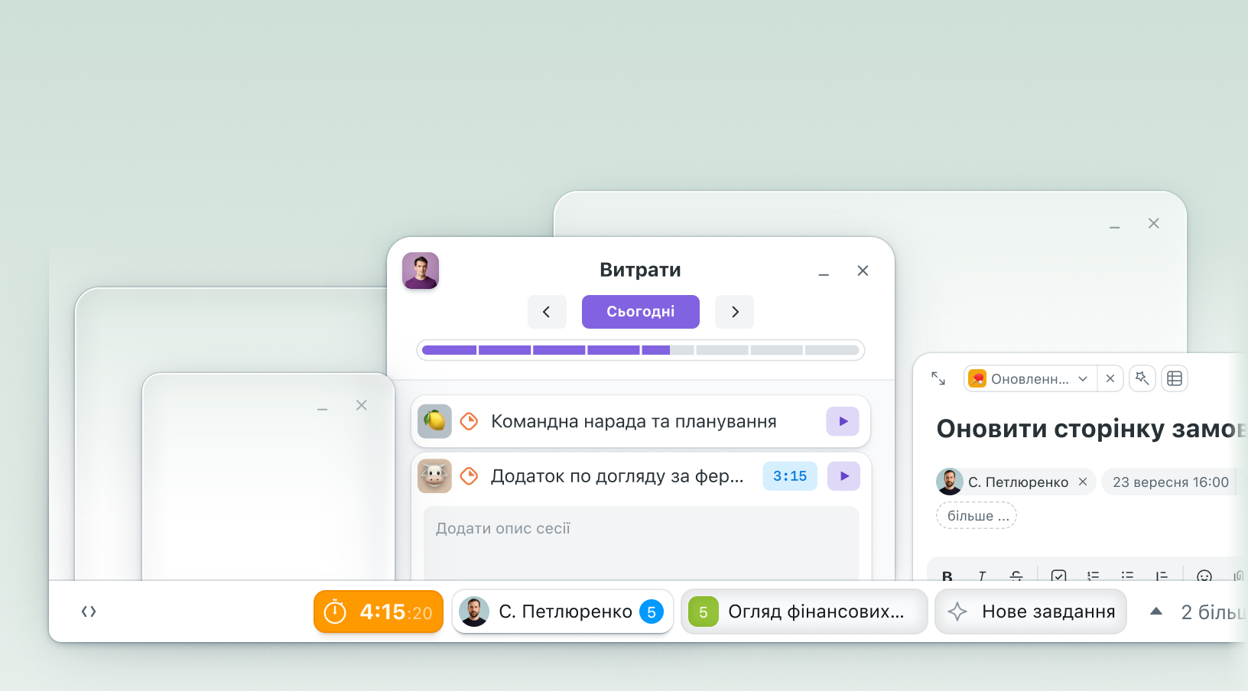Screen dimensions: 1248x691
Task: Click the expand arrows icon in task panel
Action: [938, 378]
